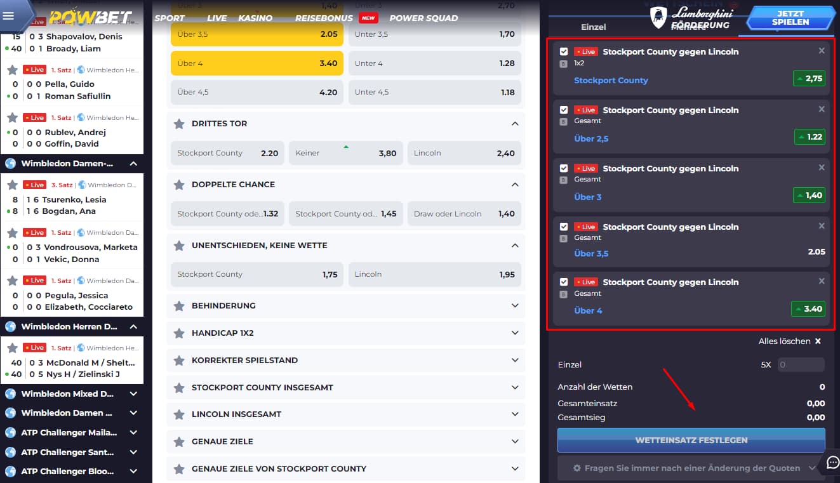Select Keiner third goal odds 3,80
Screen dimensions: 840x483
(346, 153)
